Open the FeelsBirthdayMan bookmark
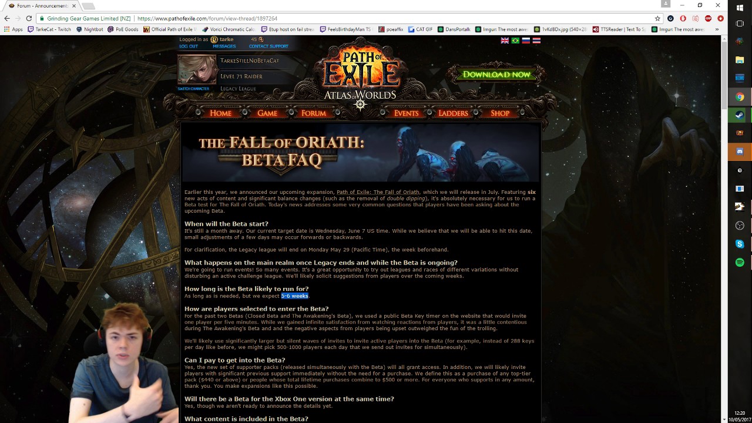This screenshot has width=752, height=423. 345,29
